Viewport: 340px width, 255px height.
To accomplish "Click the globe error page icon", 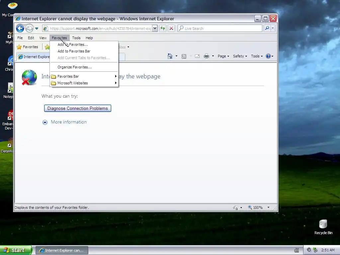I will 29,77.
